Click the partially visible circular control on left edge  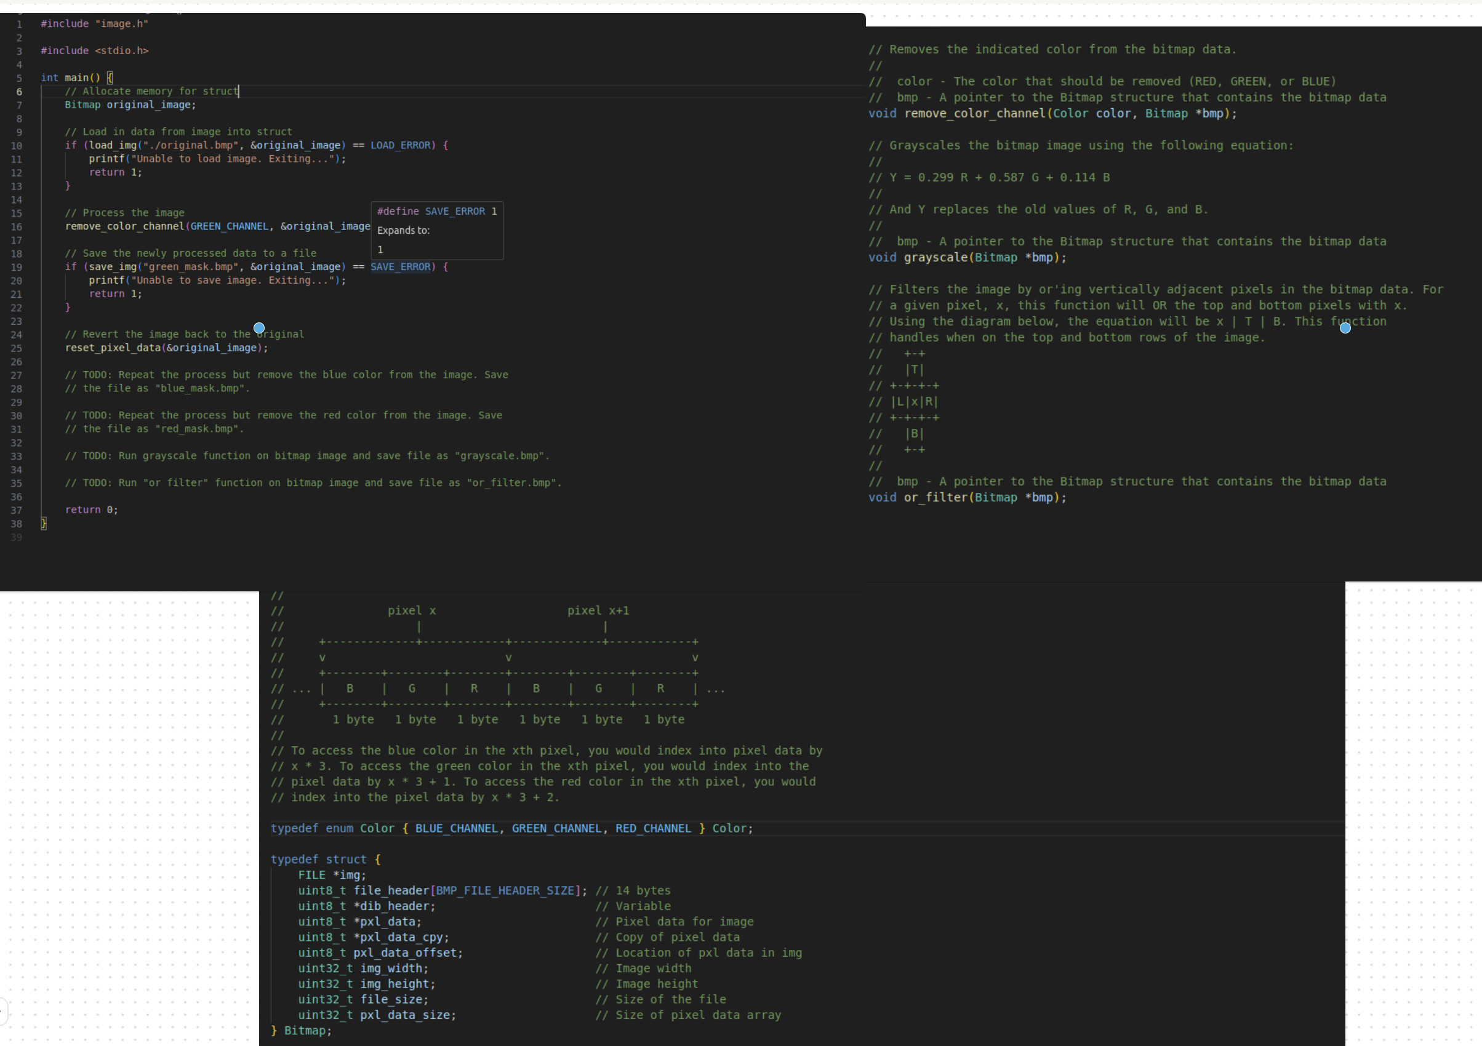point(3,1010)
